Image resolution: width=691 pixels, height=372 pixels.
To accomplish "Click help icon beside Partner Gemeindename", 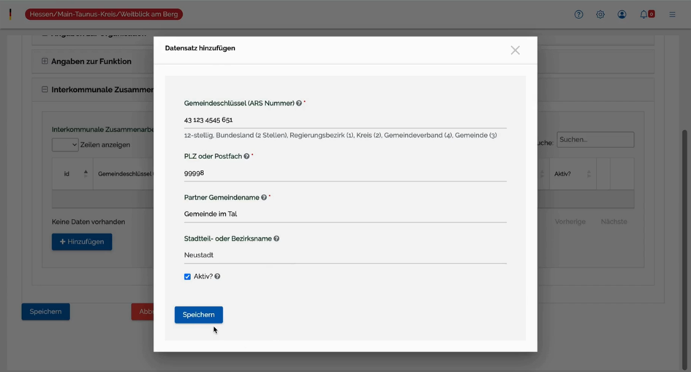I will tap(264, 198).
